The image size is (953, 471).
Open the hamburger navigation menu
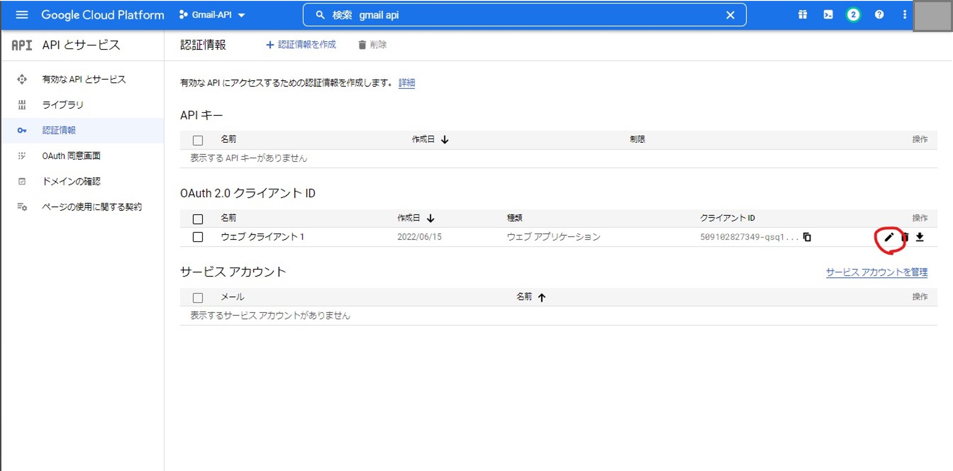(x=22, y=15)
